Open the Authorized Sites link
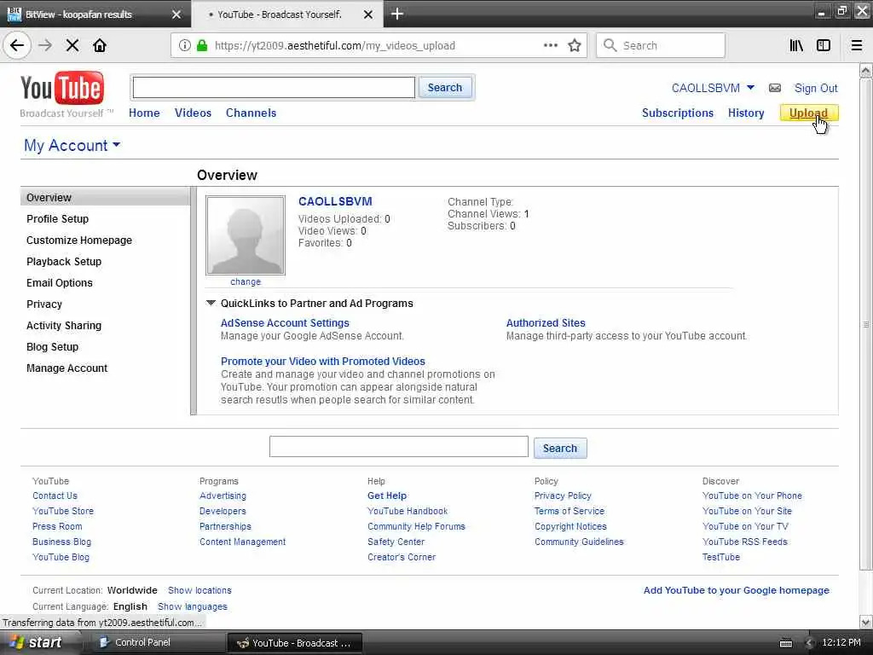The image size is (873, 655). [546, 323]
